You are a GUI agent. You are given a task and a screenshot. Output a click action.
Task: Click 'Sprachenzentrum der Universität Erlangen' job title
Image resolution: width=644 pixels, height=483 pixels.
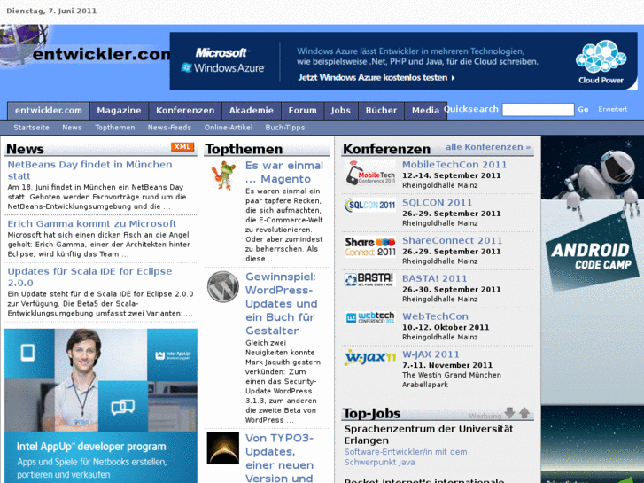pos(429,434)
